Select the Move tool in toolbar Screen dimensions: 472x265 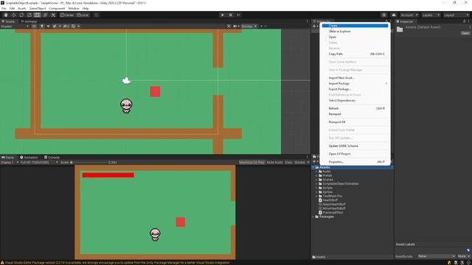pos(13,15)
